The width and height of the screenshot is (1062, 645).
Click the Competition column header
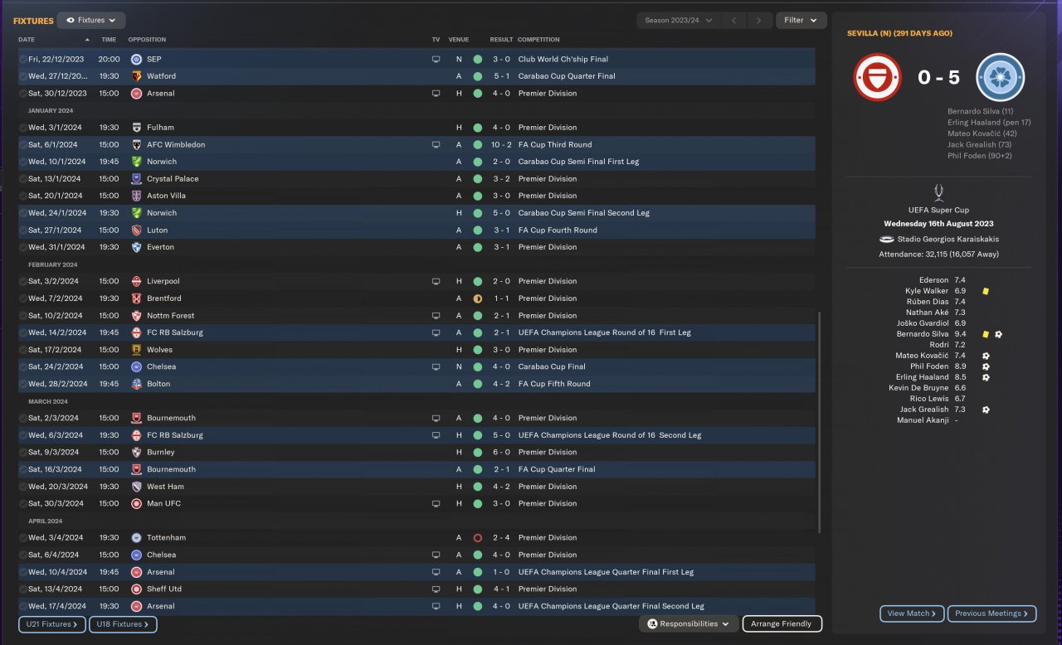click(538, 40)
